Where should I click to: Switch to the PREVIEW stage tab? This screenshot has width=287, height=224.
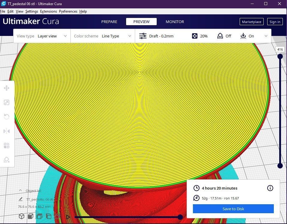(141, 22)
